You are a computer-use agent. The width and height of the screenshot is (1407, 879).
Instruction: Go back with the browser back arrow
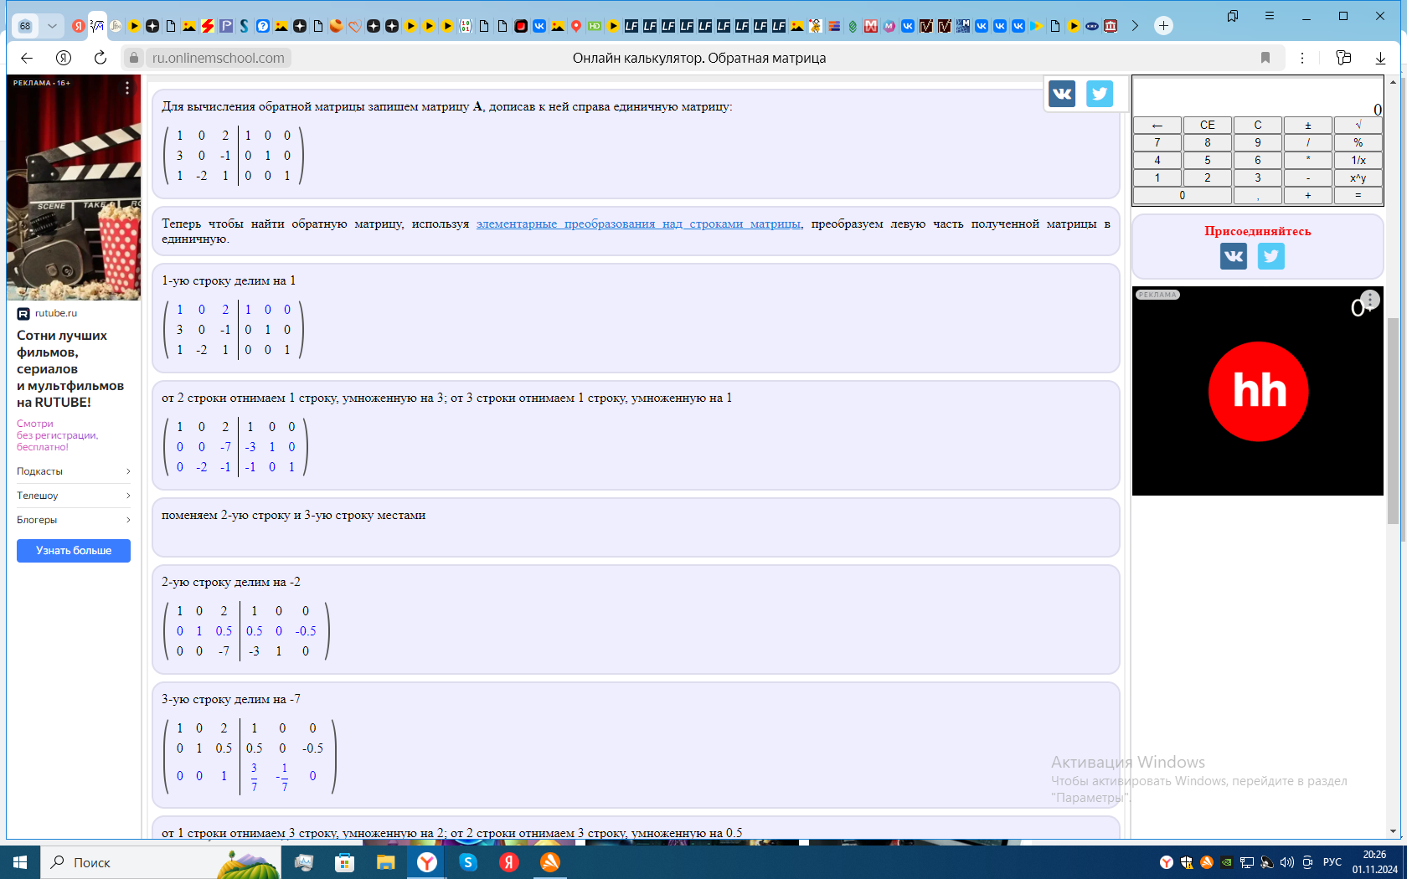27,58
